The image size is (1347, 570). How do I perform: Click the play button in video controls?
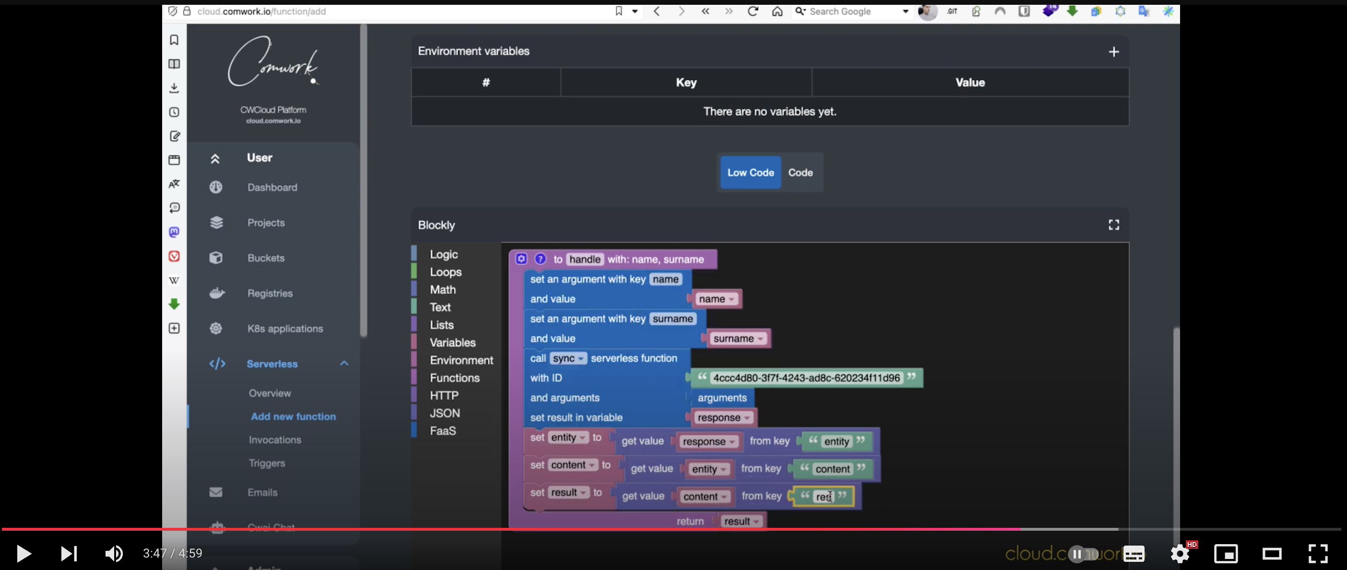point(21,552)
